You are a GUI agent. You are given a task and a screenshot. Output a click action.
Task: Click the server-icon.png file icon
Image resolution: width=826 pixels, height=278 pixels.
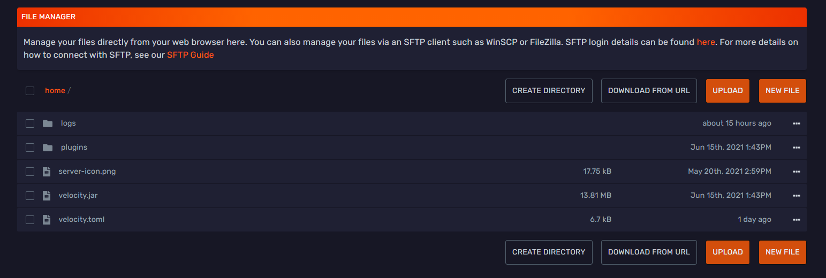tap(47, 172)
